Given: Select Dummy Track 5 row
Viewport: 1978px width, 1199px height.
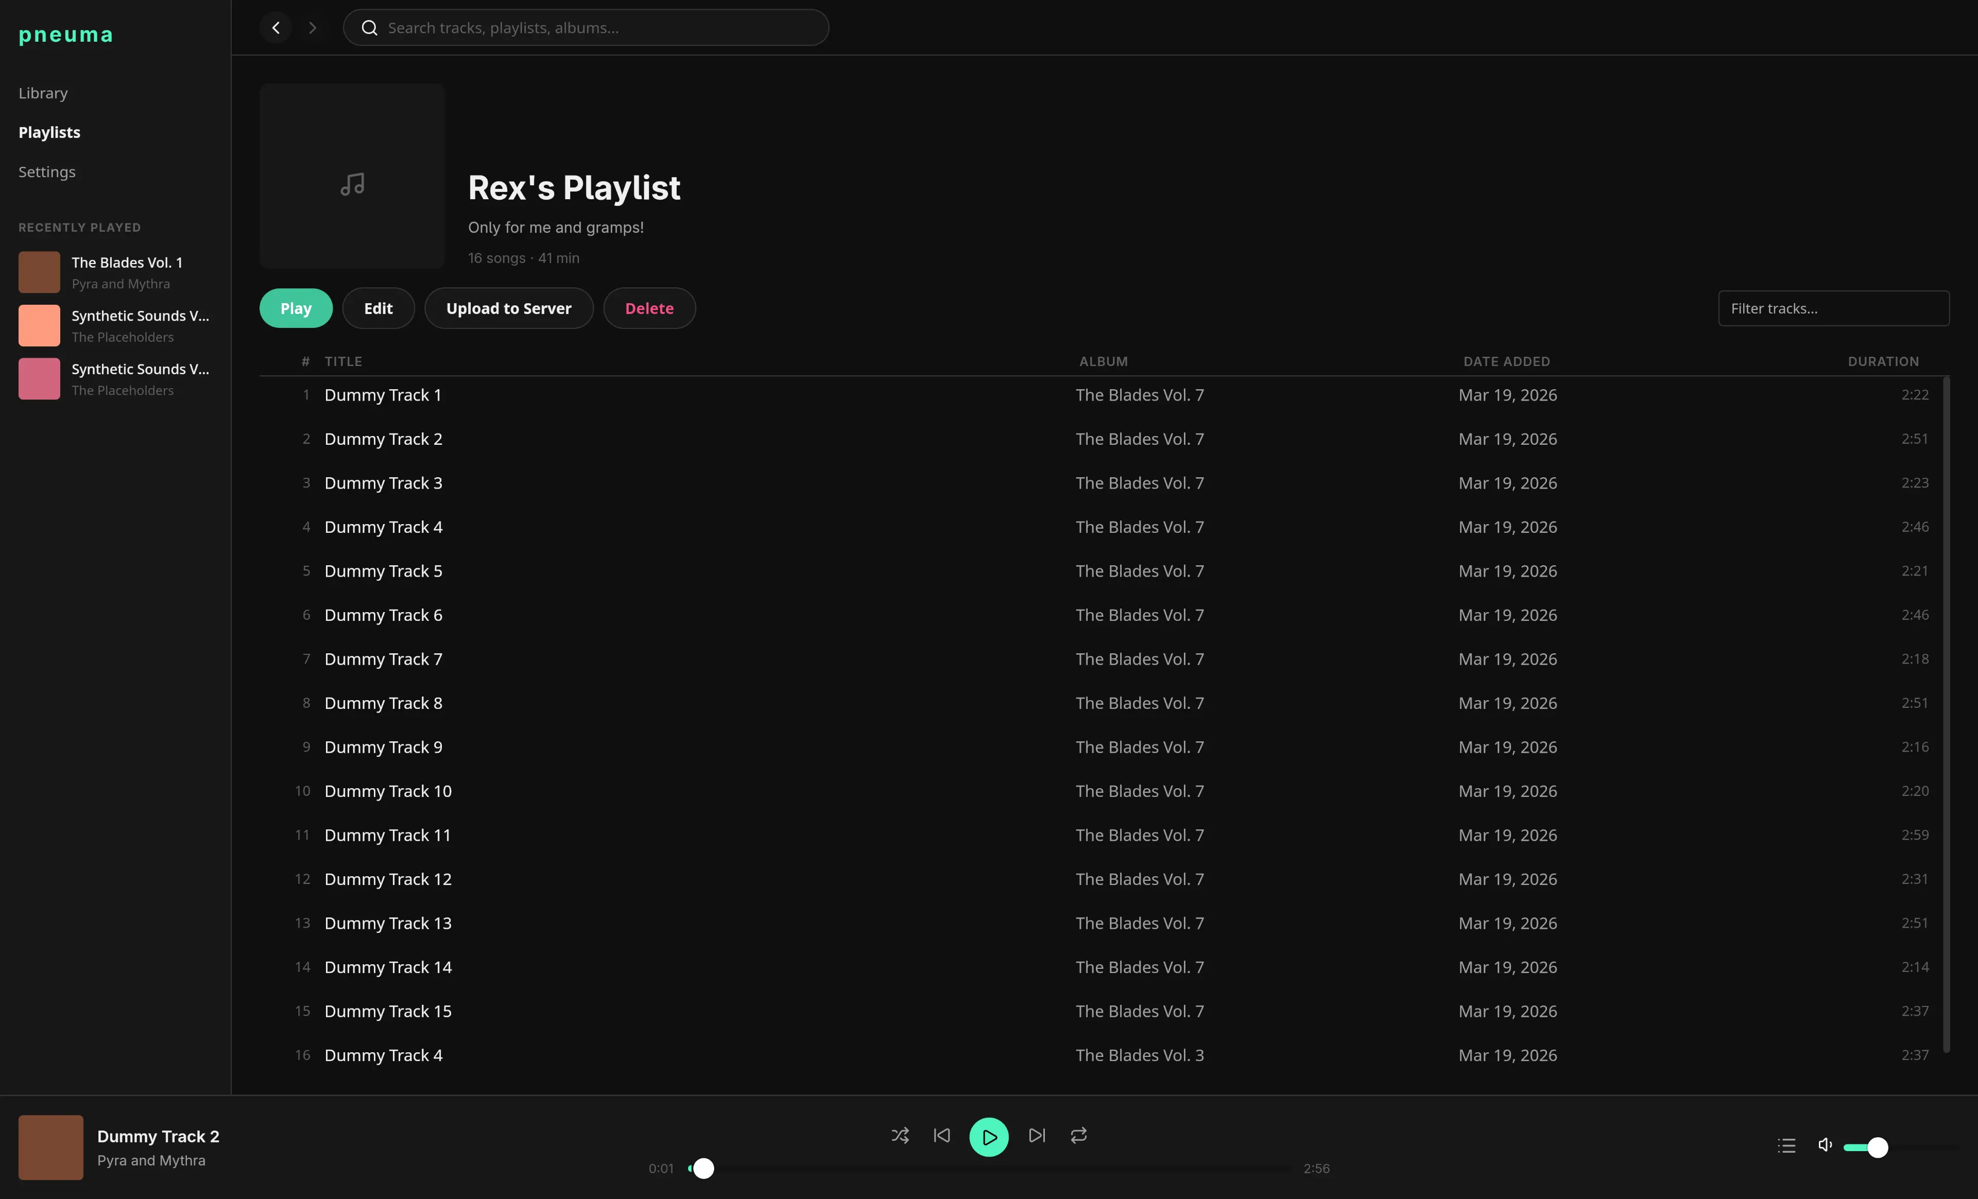Looking at the screenshot, I should tap(1100, 571).
